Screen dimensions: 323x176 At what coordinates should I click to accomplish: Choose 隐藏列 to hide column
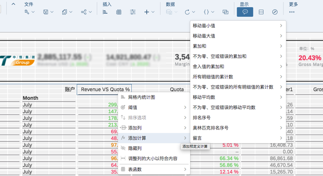pyautogui.click(x=154, y=148)
